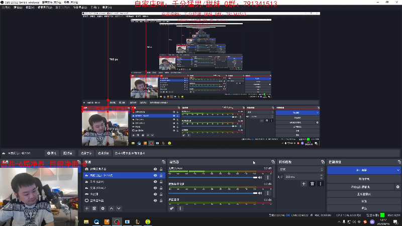Viewport: 402px width, 226px height.
Task: Open File Explorer from the taskbar
Action: [86, 221]
